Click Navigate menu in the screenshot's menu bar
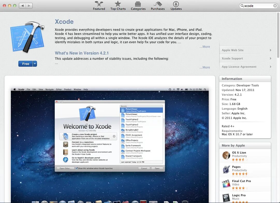Image resolution: width=280 pixels, height=203 pixels. (x=49, y=89)
